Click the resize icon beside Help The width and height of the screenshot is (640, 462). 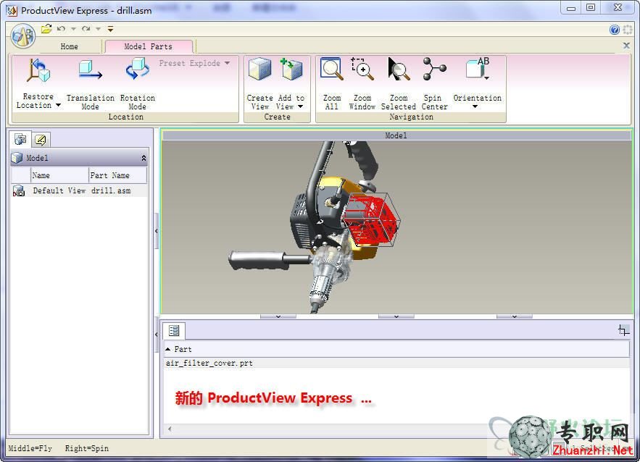coord(628,30)
